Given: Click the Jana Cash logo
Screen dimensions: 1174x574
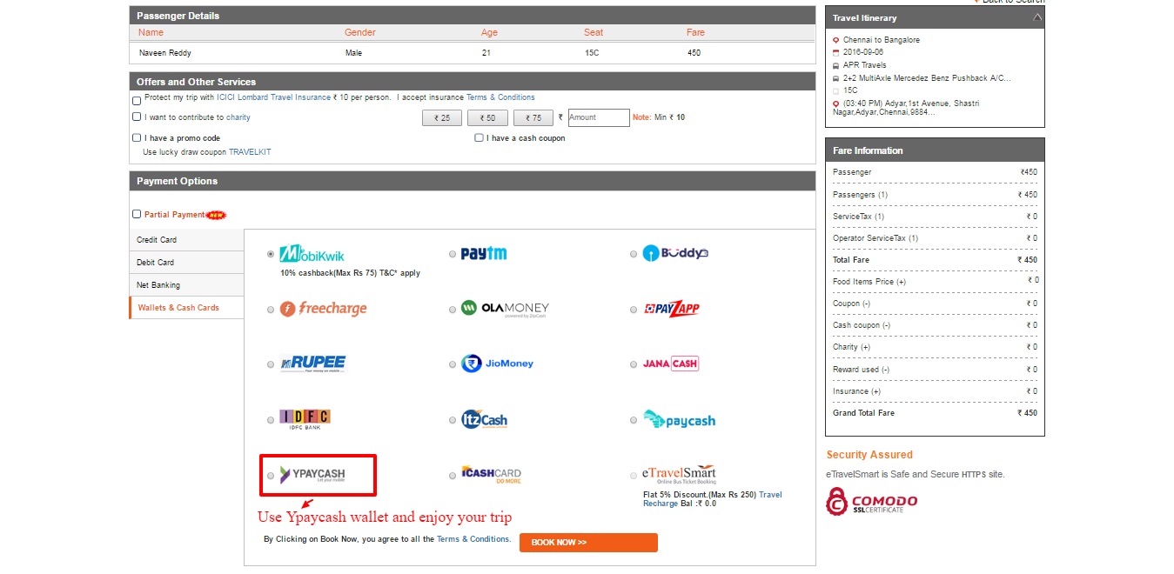Looking at the screenshot, I should [670, 364].
